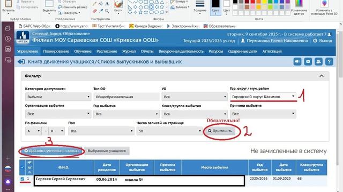
Task: Open the Гор. округ / мун. район dropdown
Action: pyautogui.click(x=263, y=97)
